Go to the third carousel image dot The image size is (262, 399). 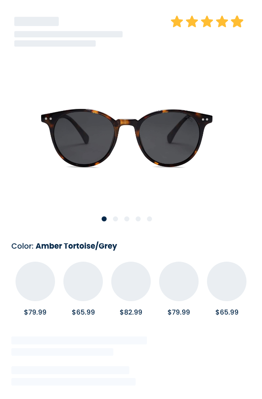pyautogui.click(x=127, y=219)
